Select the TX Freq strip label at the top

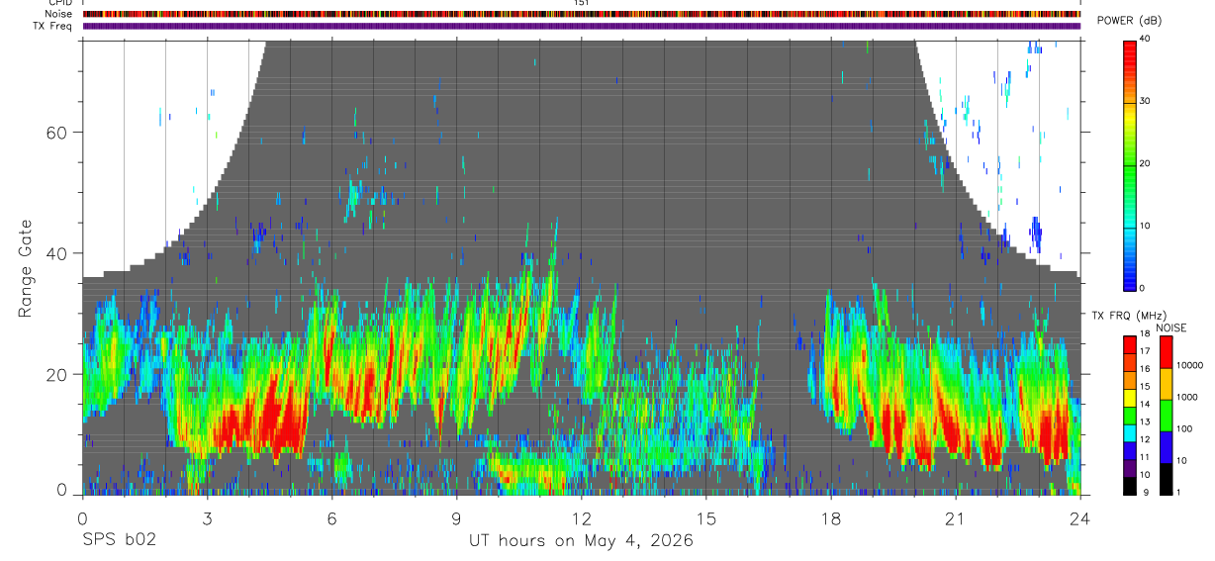(53, 26)
